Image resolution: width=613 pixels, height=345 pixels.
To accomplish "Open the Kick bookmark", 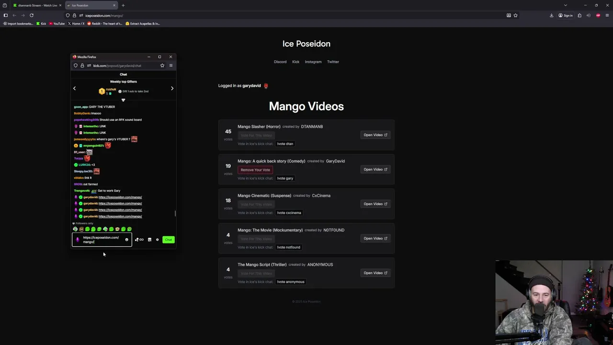I will (x=41, y=23).
